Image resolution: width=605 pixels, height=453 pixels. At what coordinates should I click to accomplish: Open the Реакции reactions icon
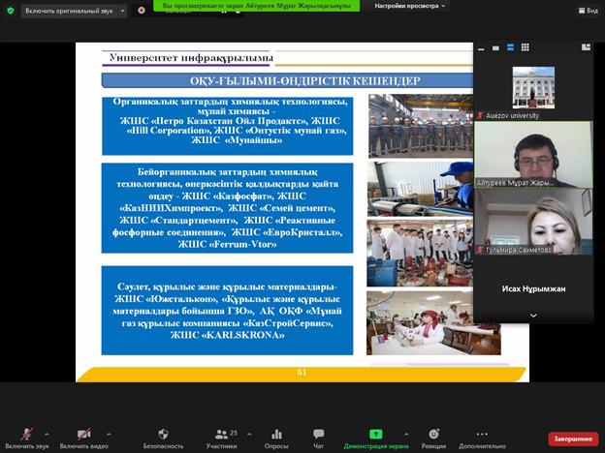click(x=433, y=434)
